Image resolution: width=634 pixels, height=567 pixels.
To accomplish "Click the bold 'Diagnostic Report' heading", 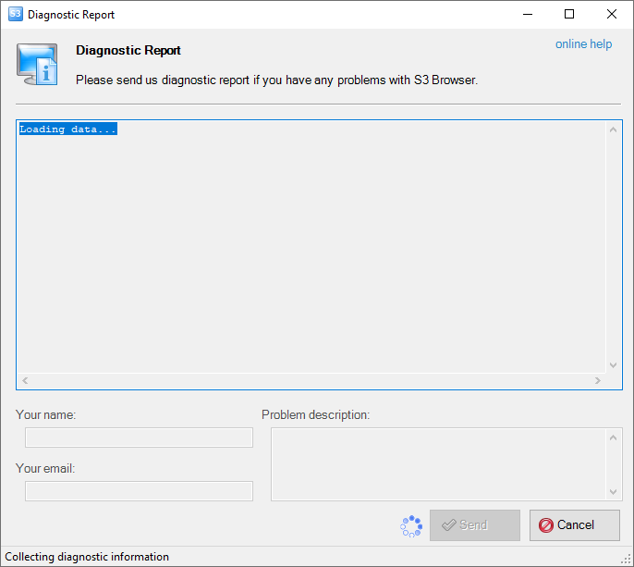I will coord(128,50).
